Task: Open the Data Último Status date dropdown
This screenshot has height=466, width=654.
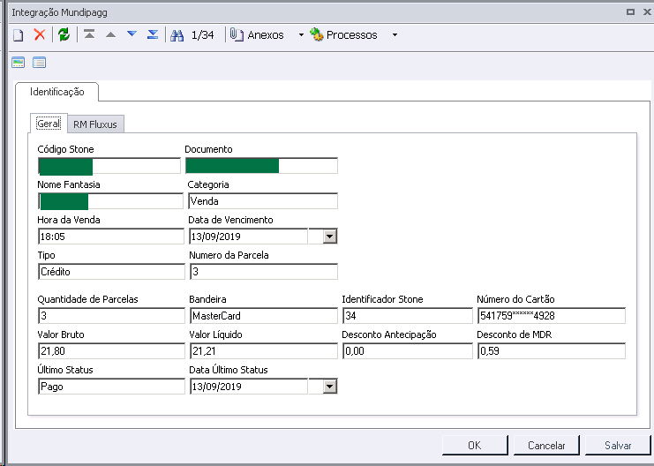Action: pos(329,387)
